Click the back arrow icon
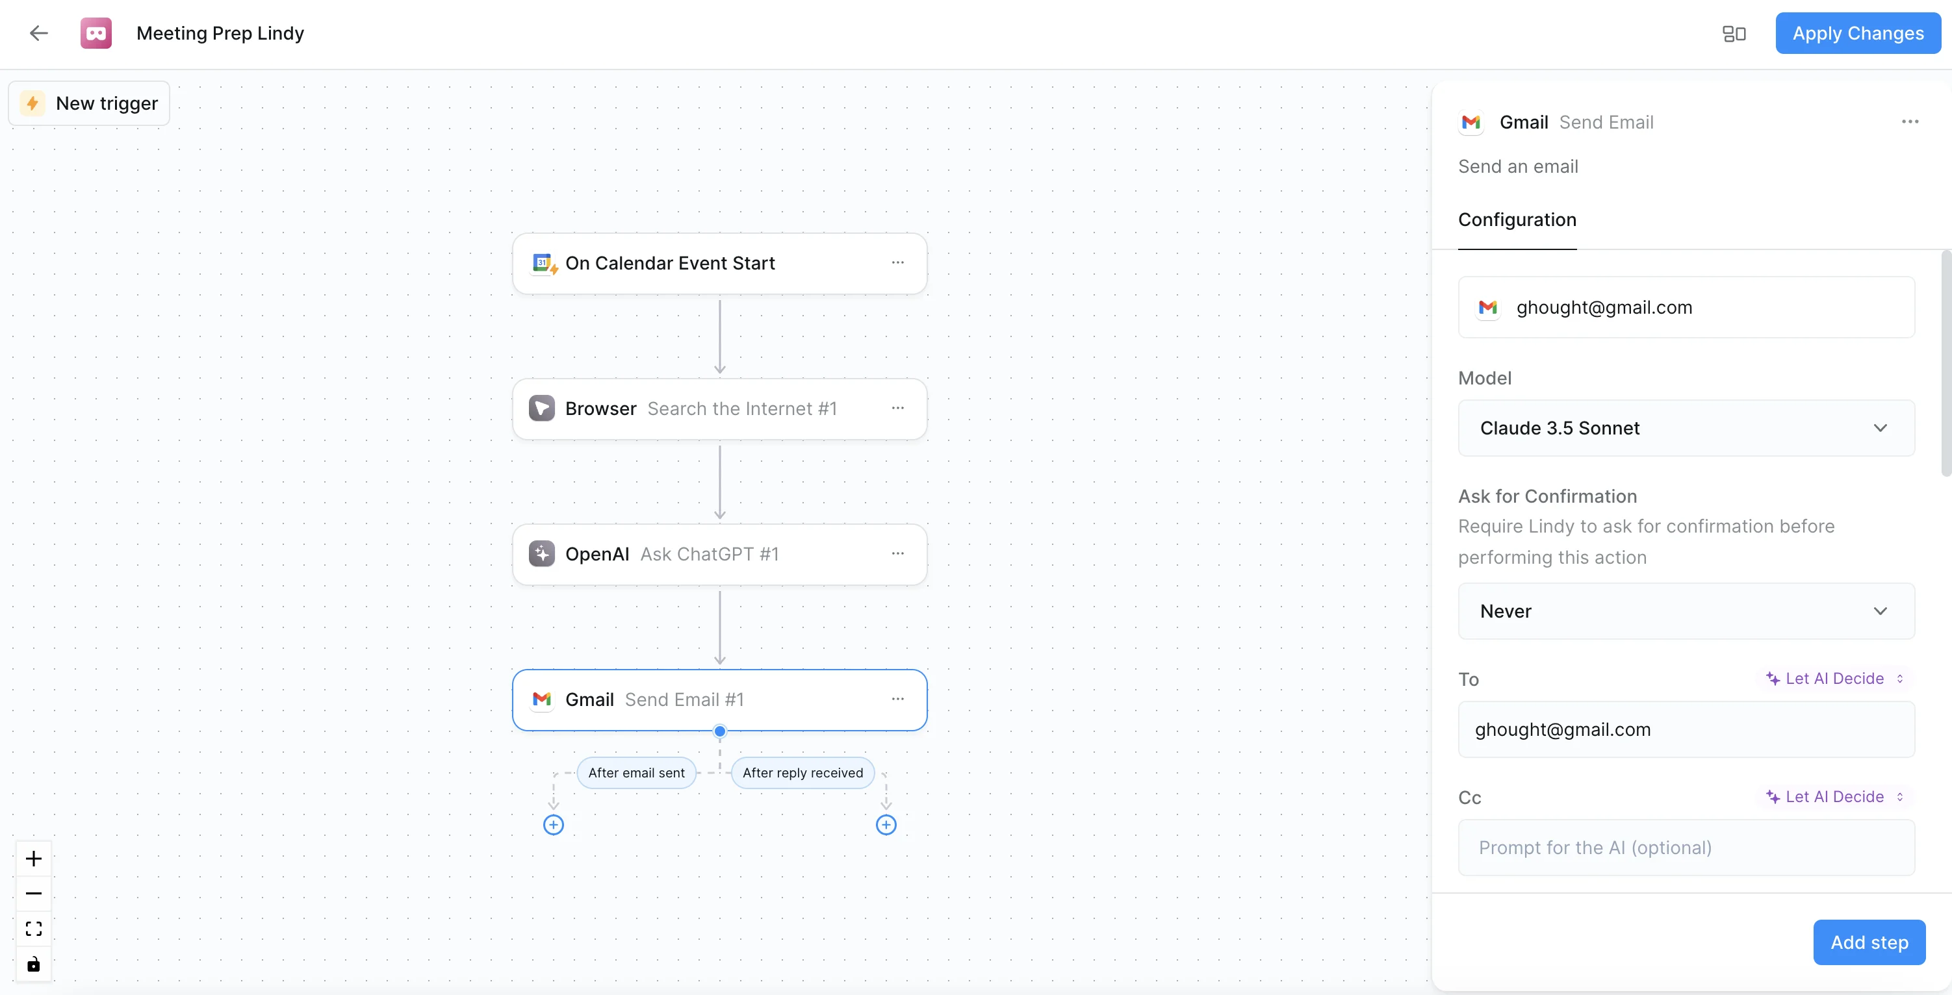Image resolution: width=1952 pixels, height=995 pixels. tap(38, 32)
